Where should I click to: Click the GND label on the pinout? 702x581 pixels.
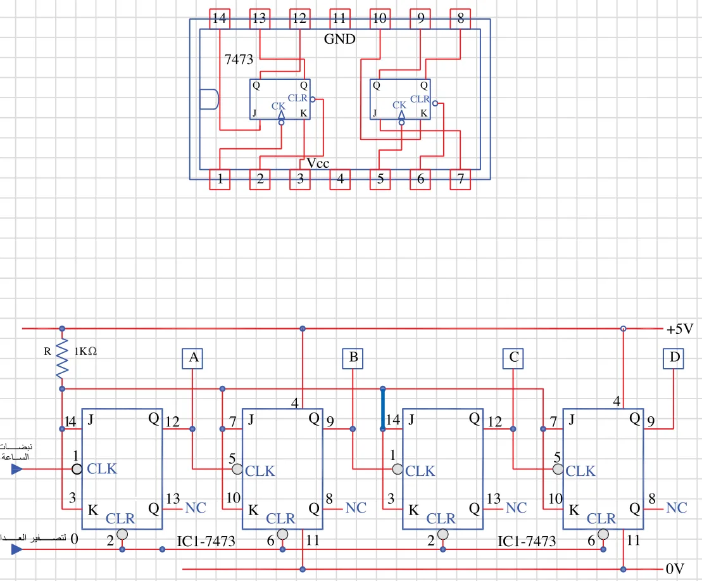pyautogui.click(x=340, y=39)
